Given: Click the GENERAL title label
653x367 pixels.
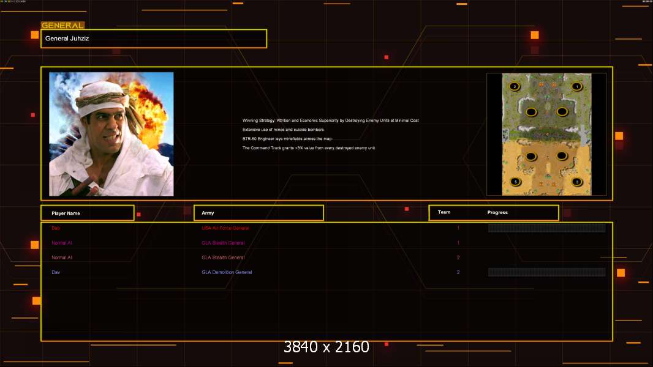Looking at the screenshot, I should pos(62,25).
